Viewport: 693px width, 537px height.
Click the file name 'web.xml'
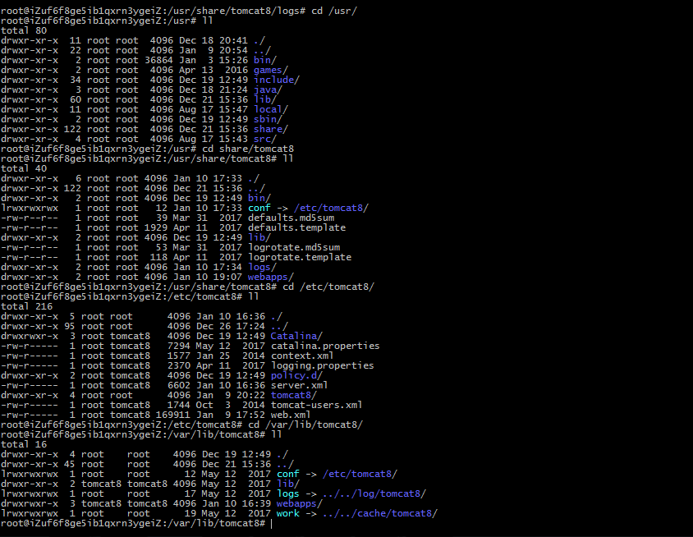coord(291,415)
